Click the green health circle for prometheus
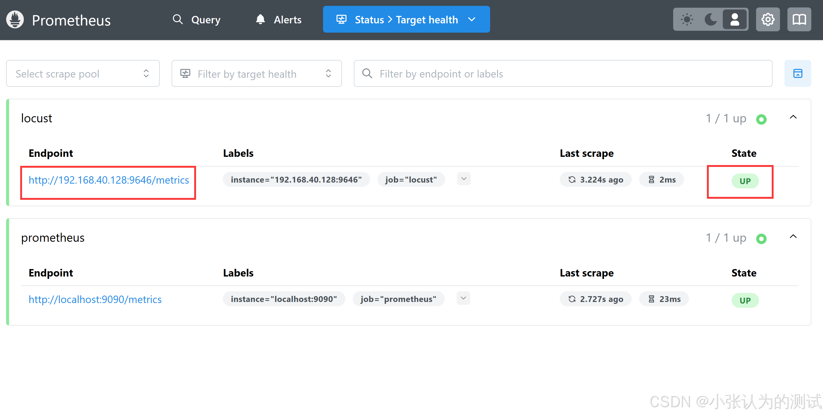823x415 pixels. (761, 239)
